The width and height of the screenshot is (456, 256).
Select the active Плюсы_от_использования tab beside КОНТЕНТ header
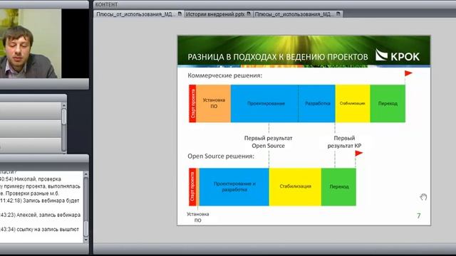click(139, 14)
